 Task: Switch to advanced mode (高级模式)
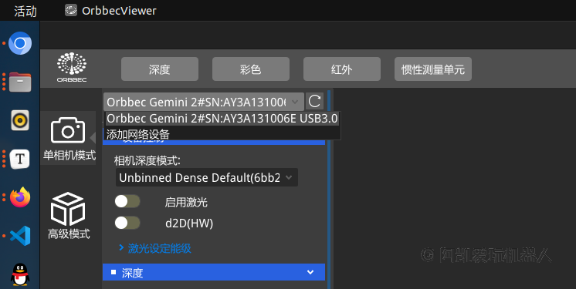pyautogui.click(x=68, y=216)
